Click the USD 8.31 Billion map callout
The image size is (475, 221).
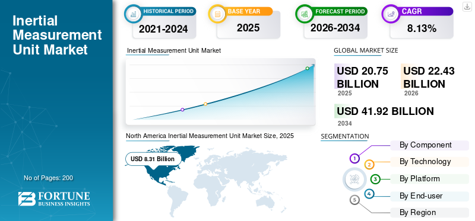click(x=153, y=159)
